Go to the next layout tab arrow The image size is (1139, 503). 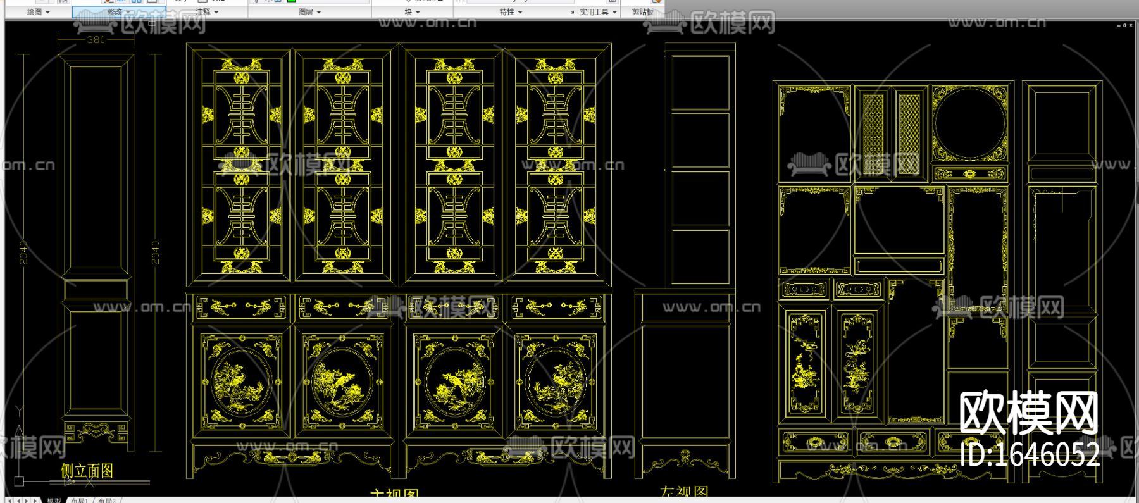[x=27, y=500]
